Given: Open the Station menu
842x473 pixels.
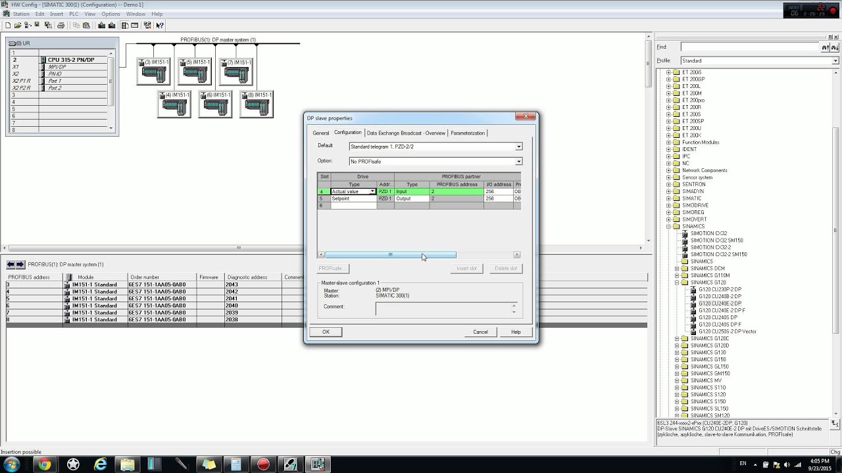Looking at the screenshot, I should tap(21, 14).
